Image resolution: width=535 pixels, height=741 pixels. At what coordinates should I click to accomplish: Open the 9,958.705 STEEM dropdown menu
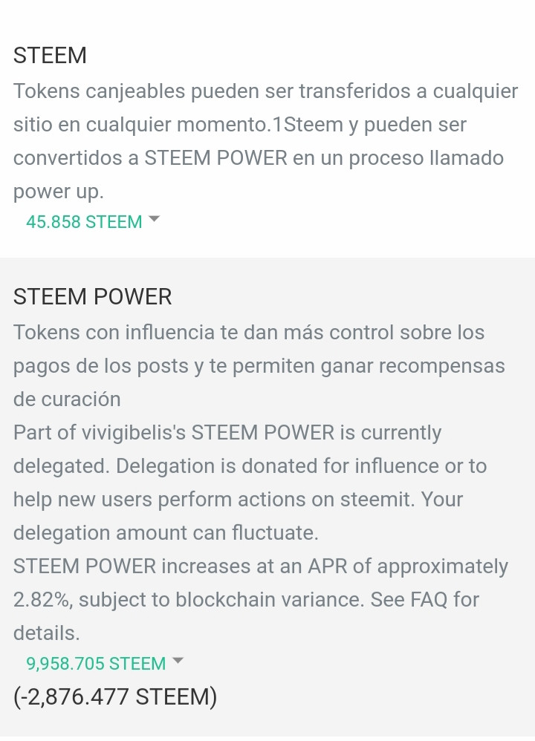(104, 664)
